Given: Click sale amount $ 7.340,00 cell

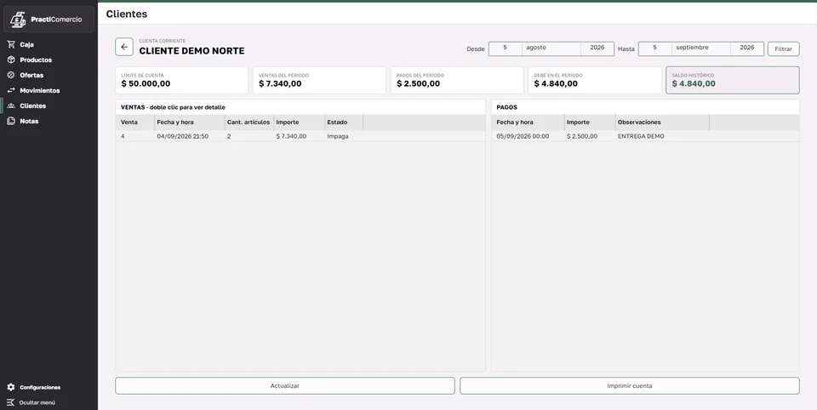Looking at the screenshot, I should 291,136.
